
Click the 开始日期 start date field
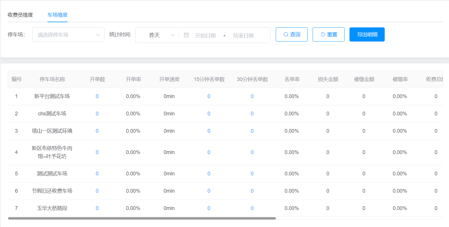(x=205, y=35)
